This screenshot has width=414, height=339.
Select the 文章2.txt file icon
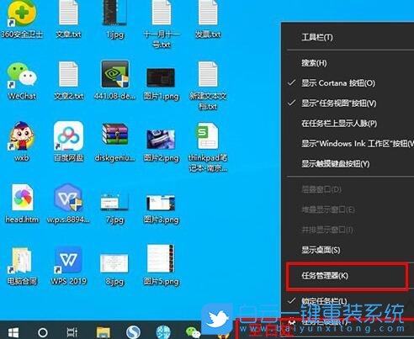pyautogui.click(x=68, y=81)
